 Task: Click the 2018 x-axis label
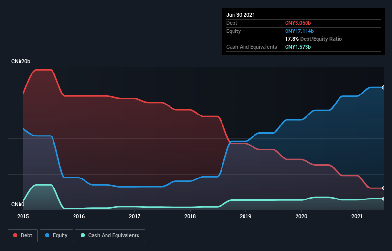(190, 216)
